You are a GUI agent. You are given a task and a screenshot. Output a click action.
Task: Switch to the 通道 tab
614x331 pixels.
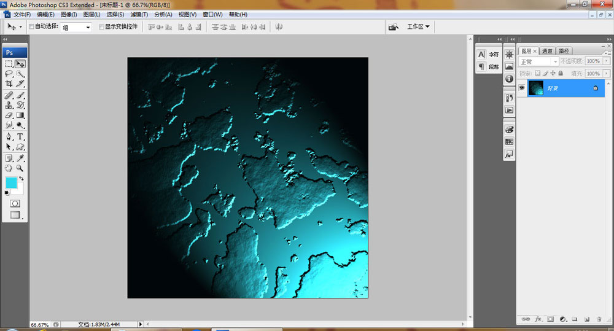point(547,51)
